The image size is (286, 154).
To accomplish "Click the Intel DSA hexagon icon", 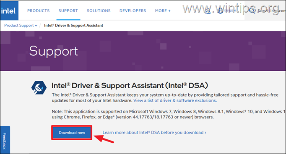I will point(39,87).
